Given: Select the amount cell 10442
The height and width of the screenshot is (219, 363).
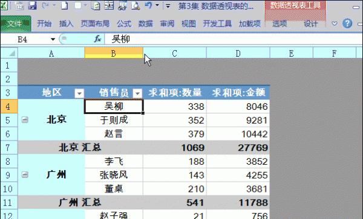Looking at the screenshot, I should pyautogui.click(x=238, y=133).
